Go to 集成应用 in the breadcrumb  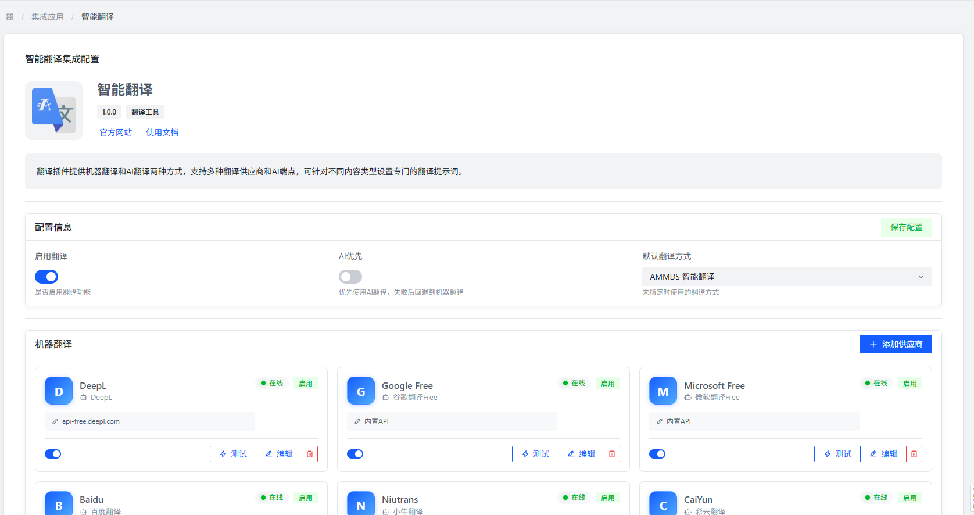48,17
